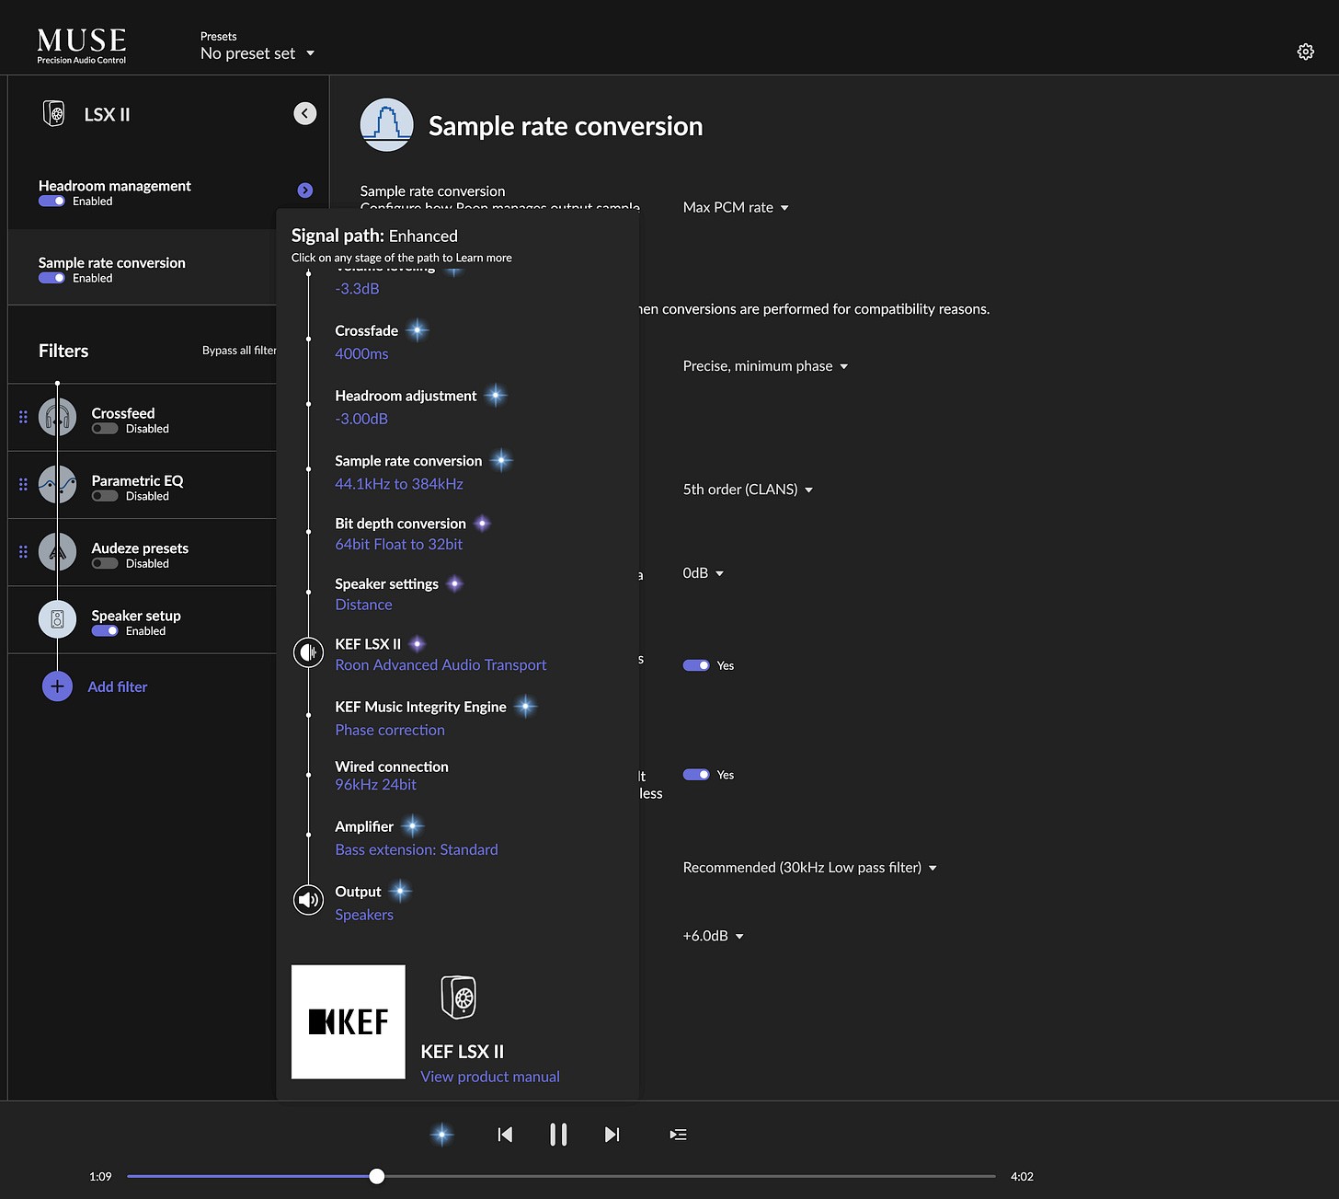Click the Amplifier signal star

pos(413,826)
